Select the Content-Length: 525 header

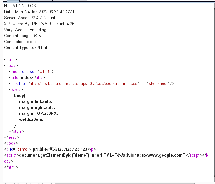click(x=23, y=36)
